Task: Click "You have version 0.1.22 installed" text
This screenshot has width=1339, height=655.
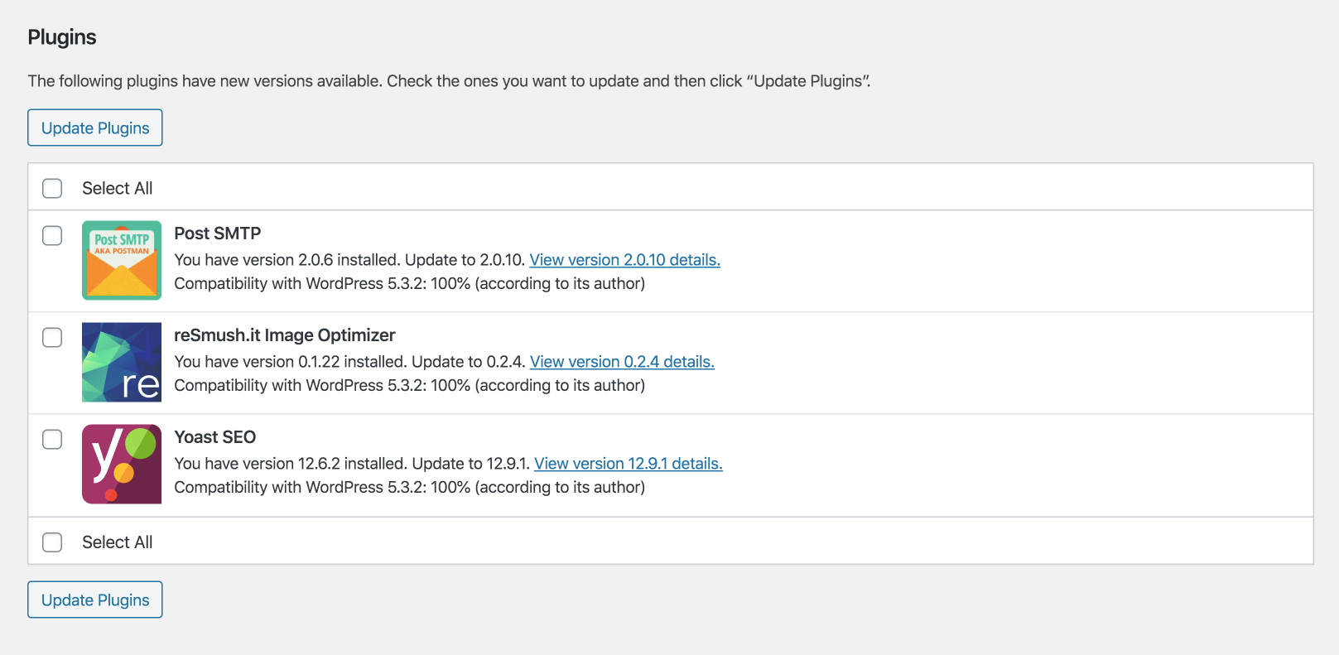Action: pos(291,362)
